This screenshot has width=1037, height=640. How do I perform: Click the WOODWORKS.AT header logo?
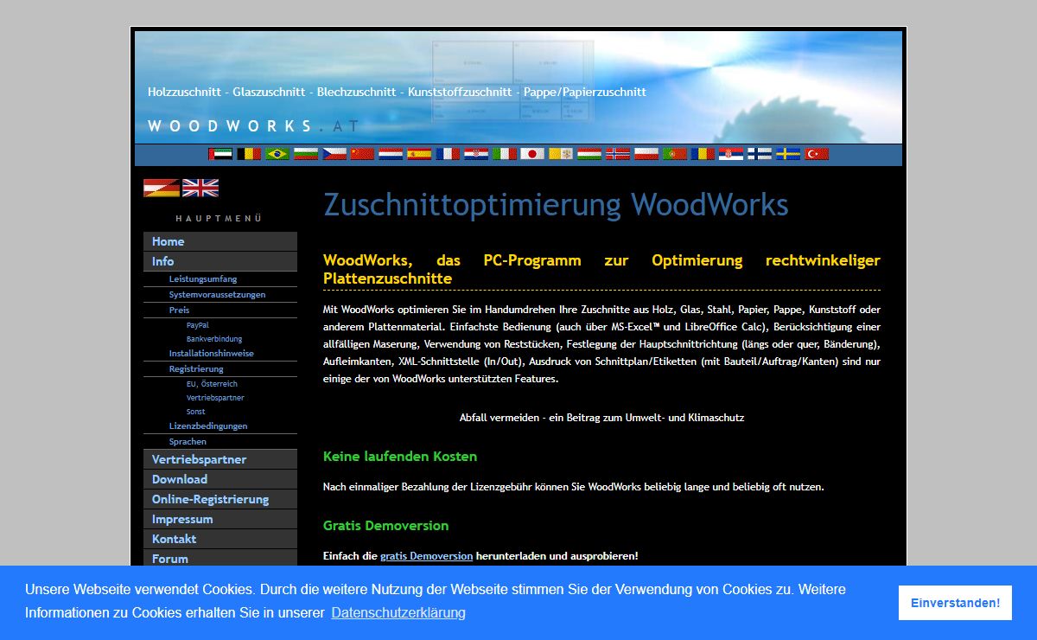tap(251, 126)
